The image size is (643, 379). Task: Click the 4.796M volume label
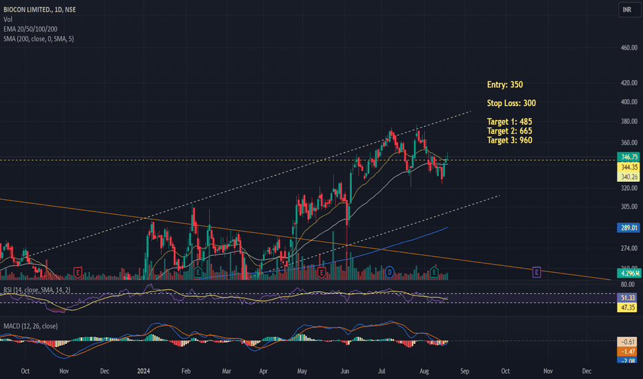click(629, 274)
